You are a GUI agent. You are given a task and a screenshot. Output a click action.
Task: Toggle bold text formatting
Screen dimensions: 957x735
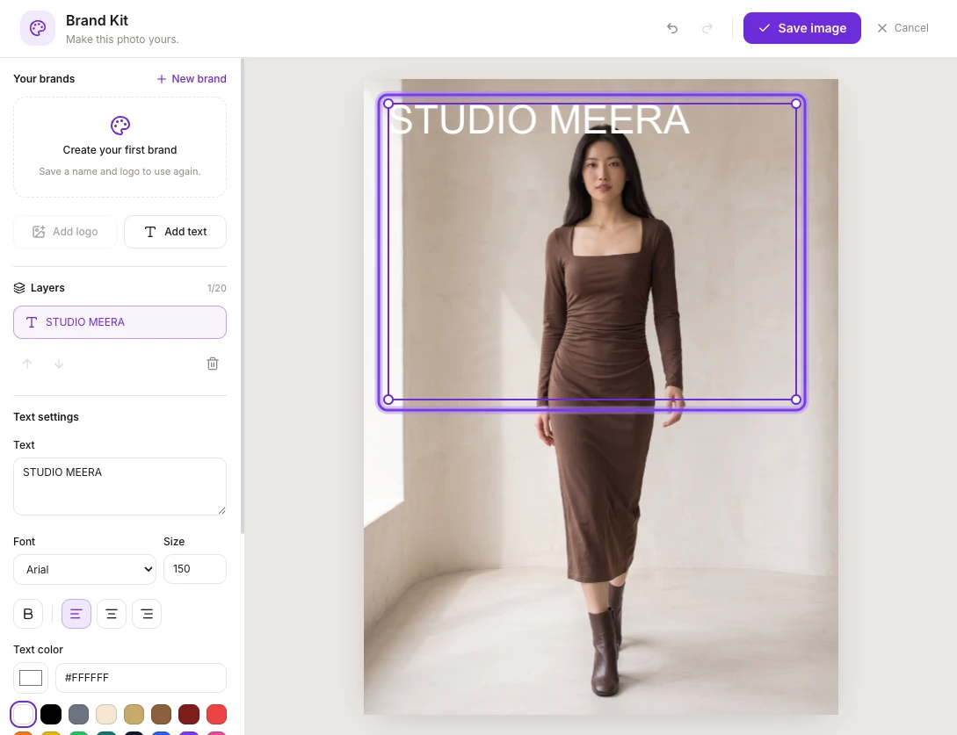[28, 614]
